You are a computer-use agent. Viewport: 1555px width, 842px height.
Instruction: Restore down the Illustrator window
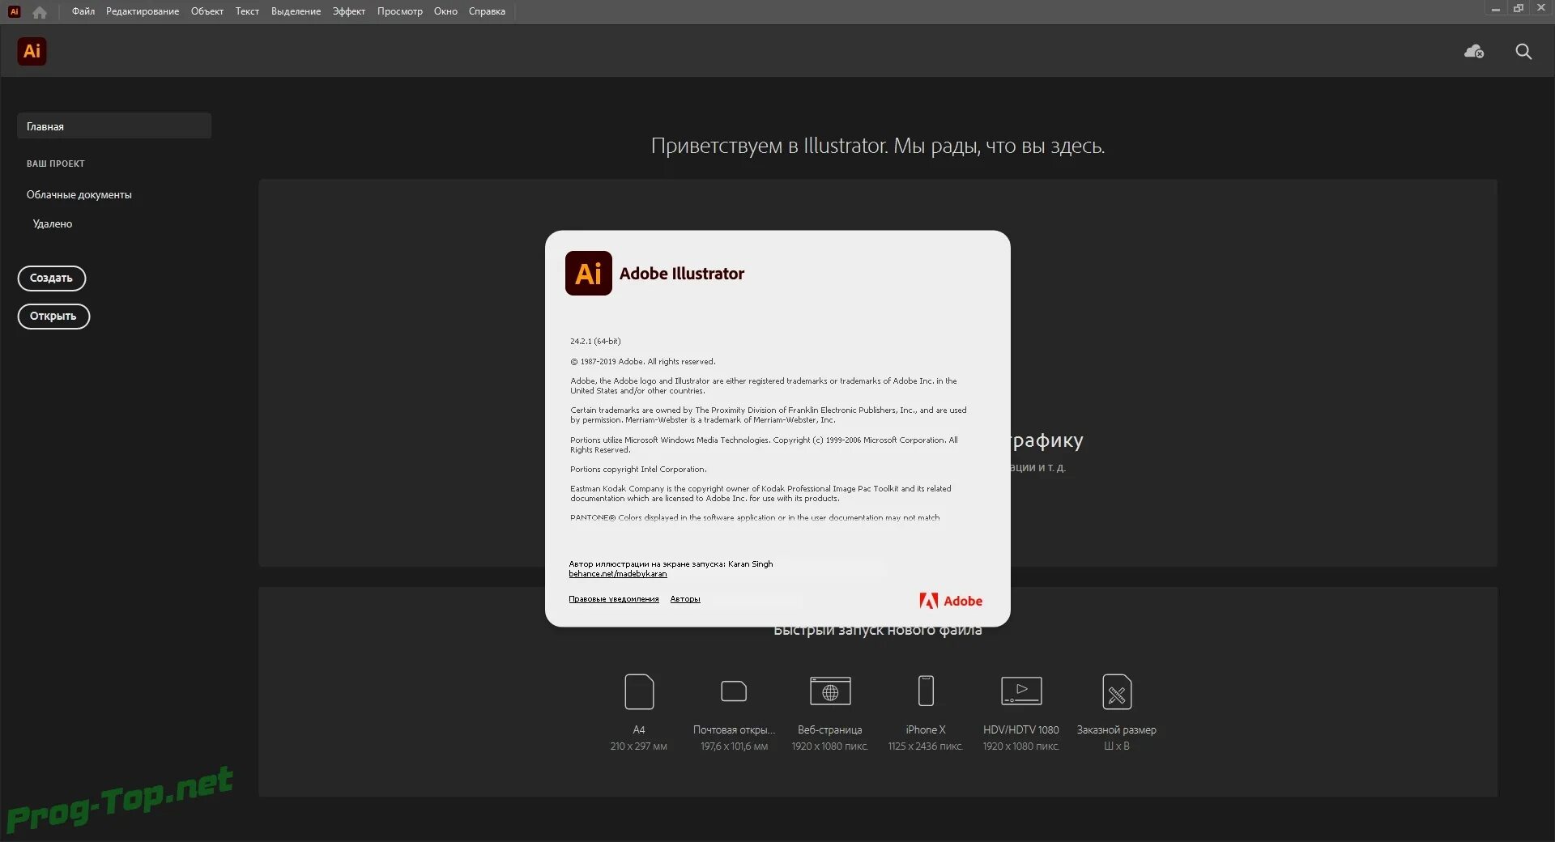1519,9
